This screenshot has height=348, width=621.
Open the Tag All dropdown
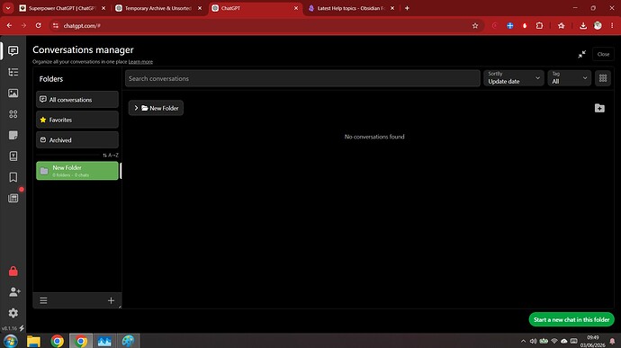(x=569, y=78)
